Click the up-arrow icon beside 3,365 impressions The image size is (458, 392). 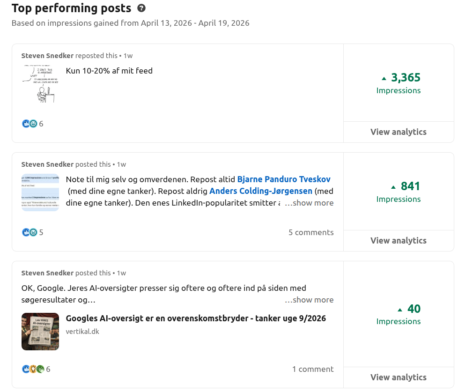384,78
